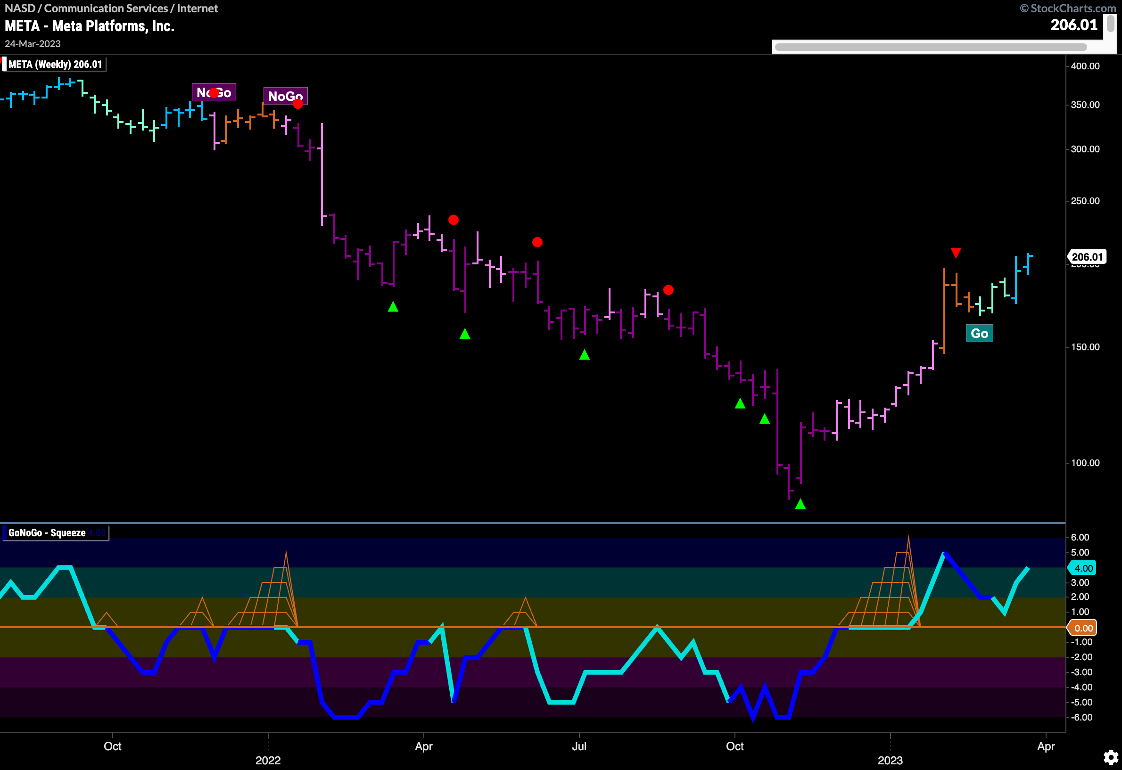
Task: Click the 400.00 price axis label
Action: (1085, 66)
